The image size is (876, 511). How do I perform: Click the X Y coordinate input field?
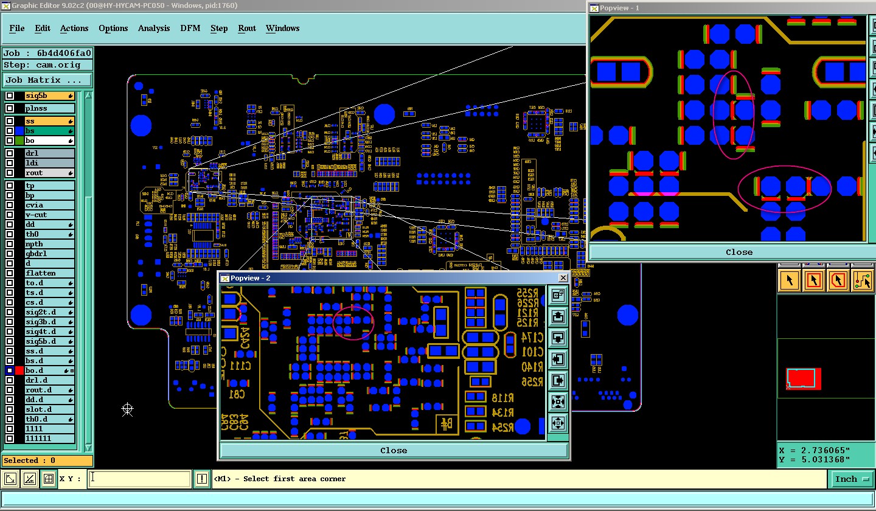coord(140,479)
